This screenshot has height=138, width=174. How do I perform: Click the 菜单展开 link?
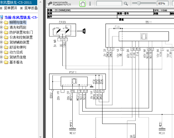click(10, 8)
